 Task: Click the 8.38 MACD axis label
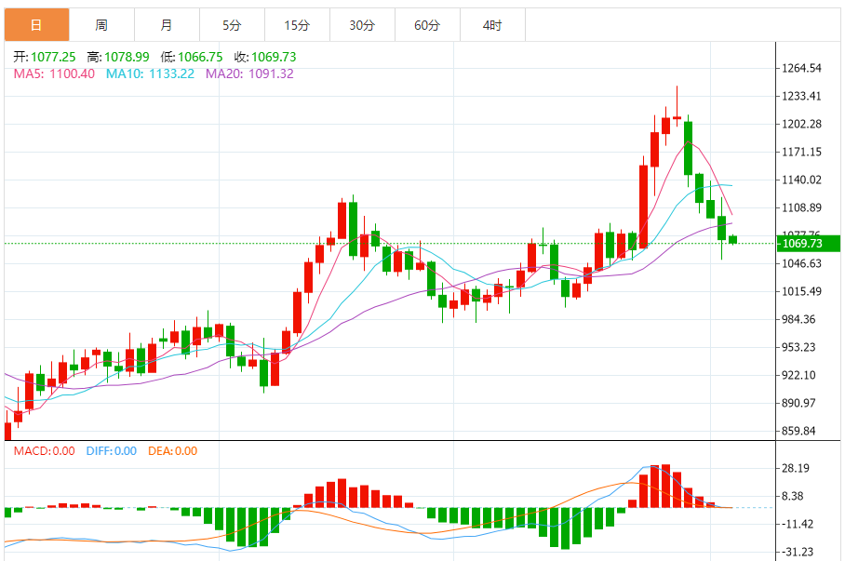pos(792,496)
